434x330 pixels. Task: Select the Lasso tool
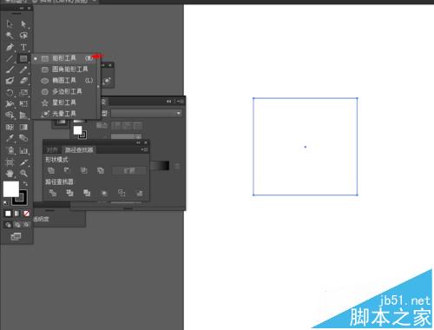click(x=23, y=36)
